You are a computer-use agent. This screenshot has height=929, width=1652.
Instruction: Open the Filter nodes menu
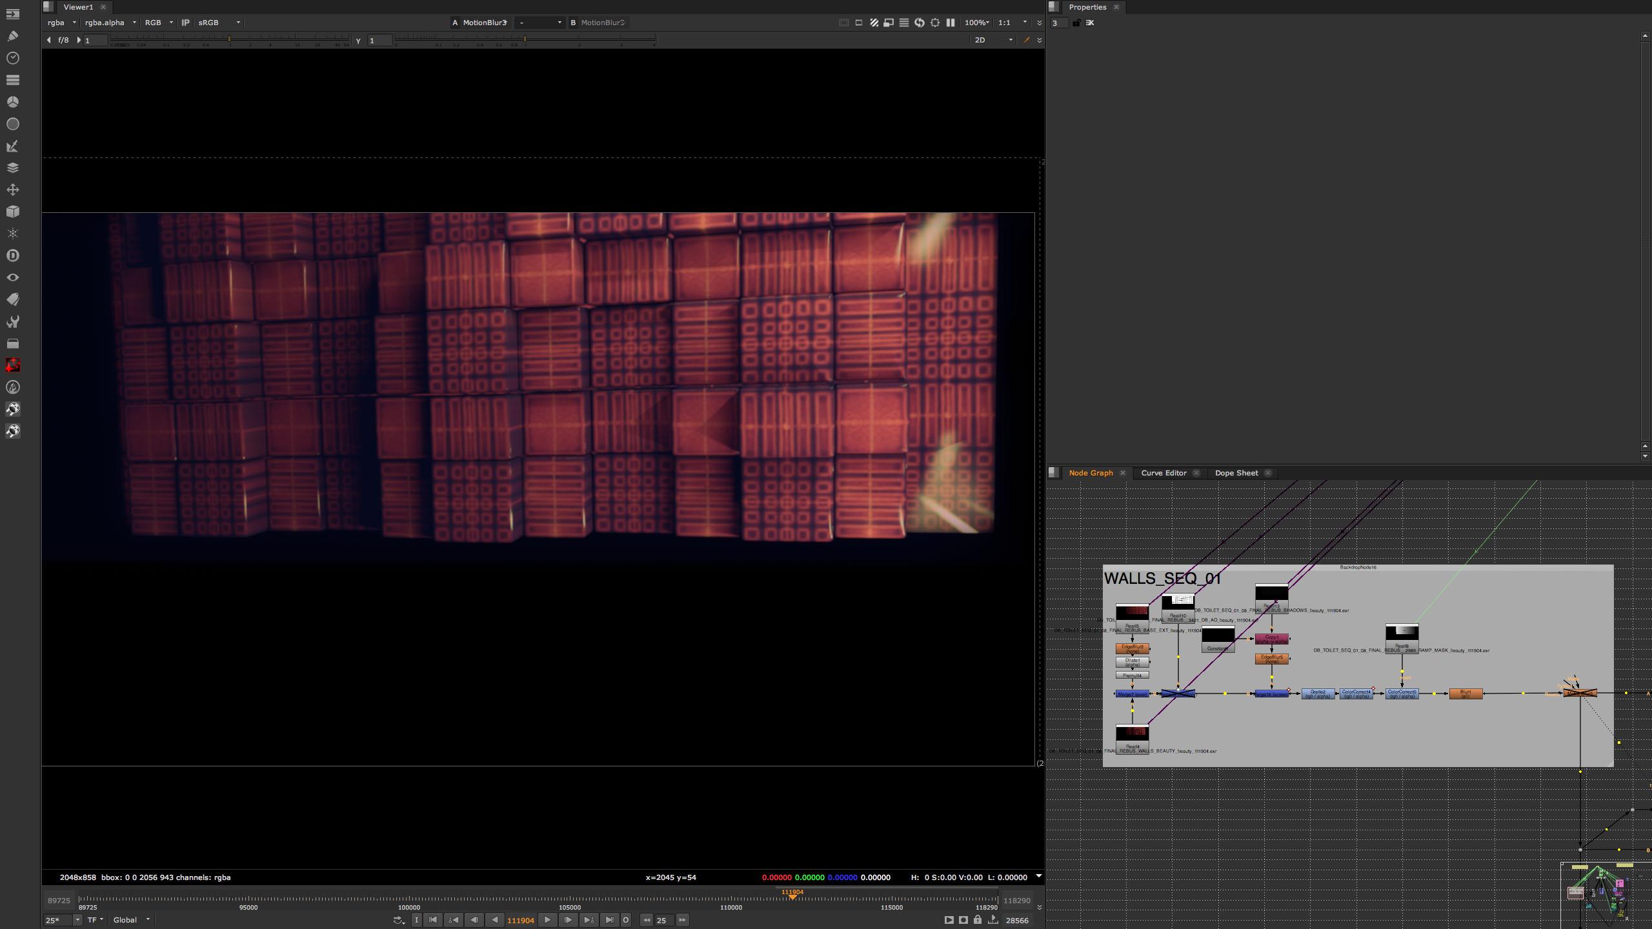click(12, 124)
